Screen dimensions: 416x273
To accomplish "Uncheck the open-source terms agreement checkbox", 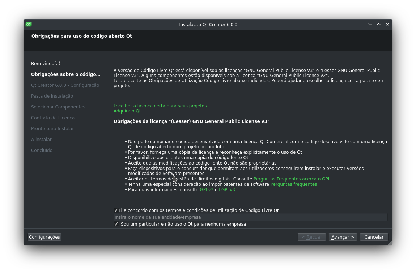I will coord(116,210).
